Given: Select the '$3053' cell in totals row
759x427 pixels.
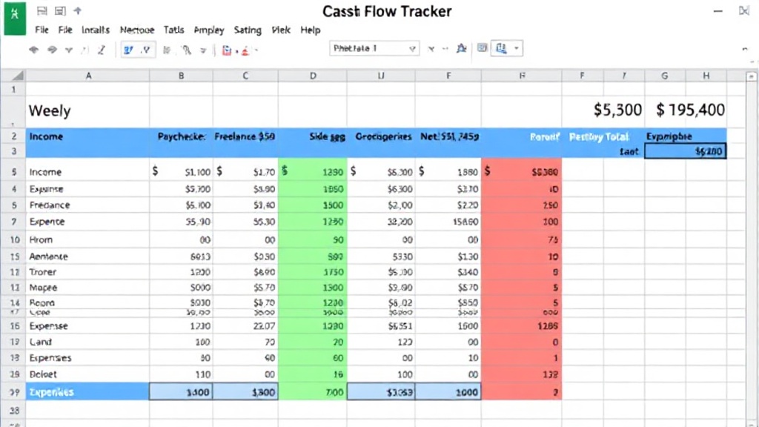Looking at the screenshot, I should (381, 391).
